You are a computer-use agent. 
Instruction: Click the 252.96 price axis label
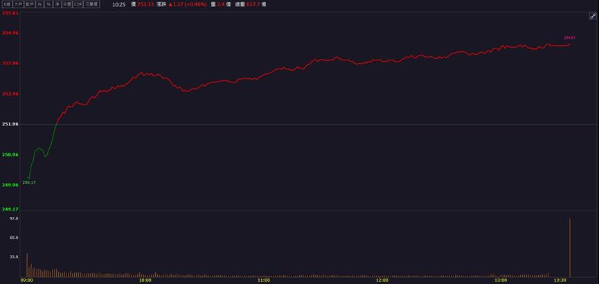pyautogui.click(x=10, y=94)
